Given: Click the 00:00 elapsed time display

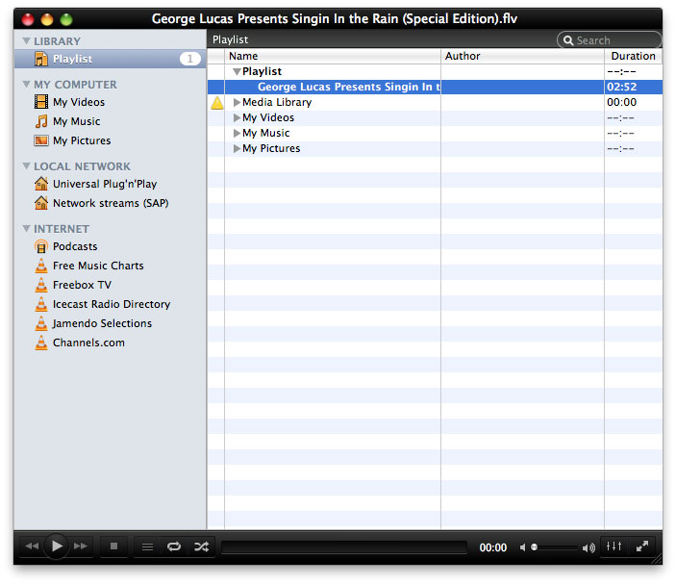Looking at the screenshot, I should (492, 547).
